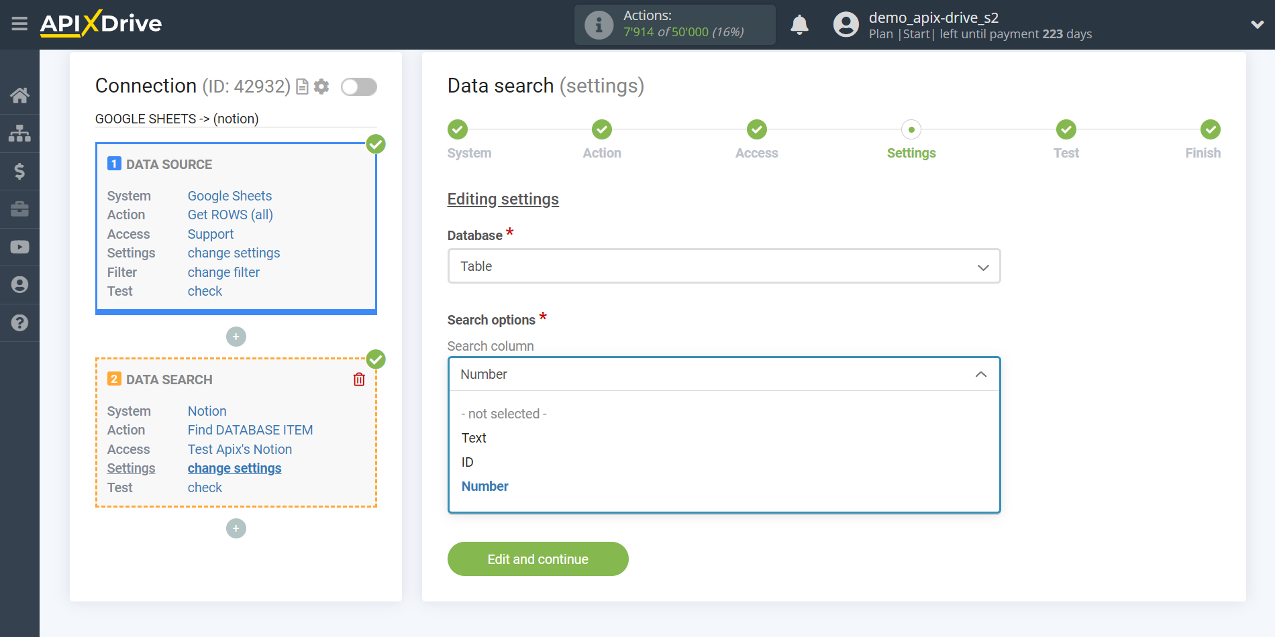This screenshot has height=637, width=1275.
Task: Click the ApiX-Drive logo
Action: coord(101,23)
